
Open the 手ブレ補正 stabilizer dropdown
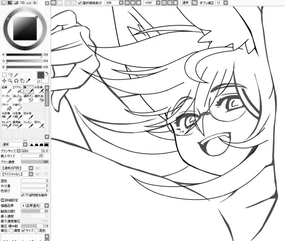click(225, 3)
